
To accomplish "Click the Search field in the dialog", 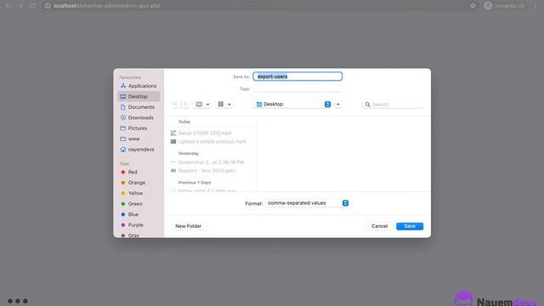I will tap(393, 105).
